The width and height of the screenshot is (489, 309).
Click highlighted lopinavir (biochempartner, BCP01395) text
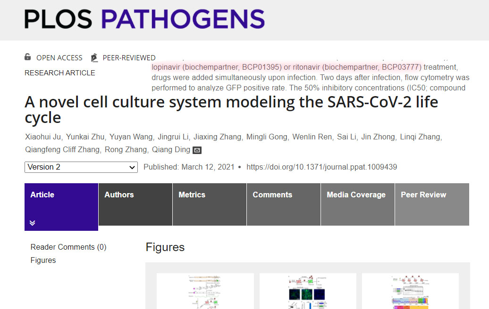(x=217, y=67)
